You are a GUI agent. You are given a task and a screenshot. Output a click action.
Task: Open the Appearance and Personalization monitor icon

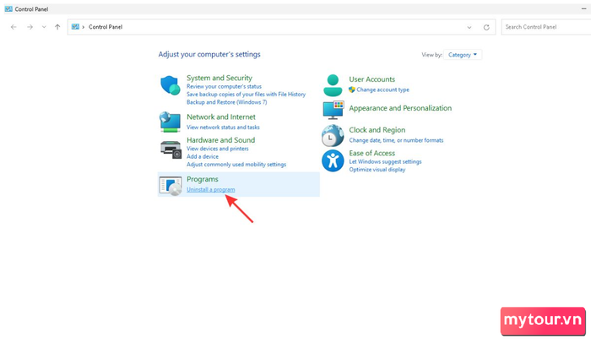click(333, 110)
